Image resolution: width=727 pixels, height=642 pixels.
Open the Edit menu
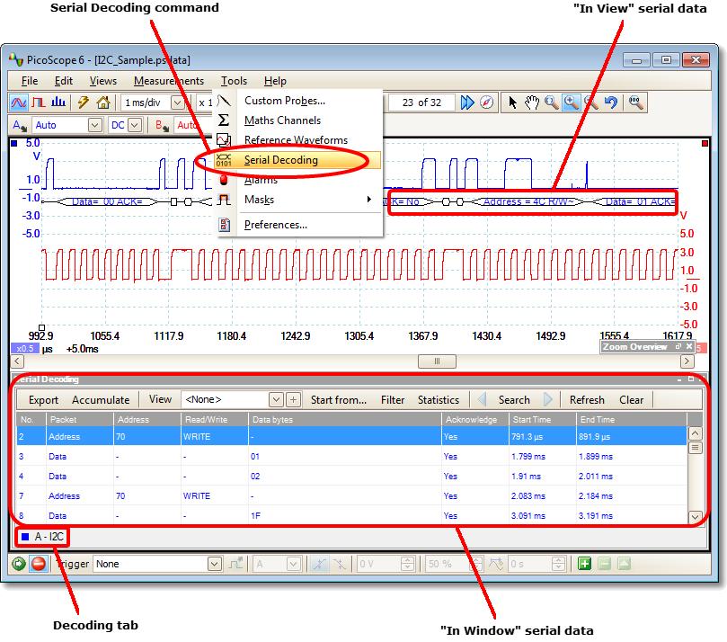click(64, 81)
